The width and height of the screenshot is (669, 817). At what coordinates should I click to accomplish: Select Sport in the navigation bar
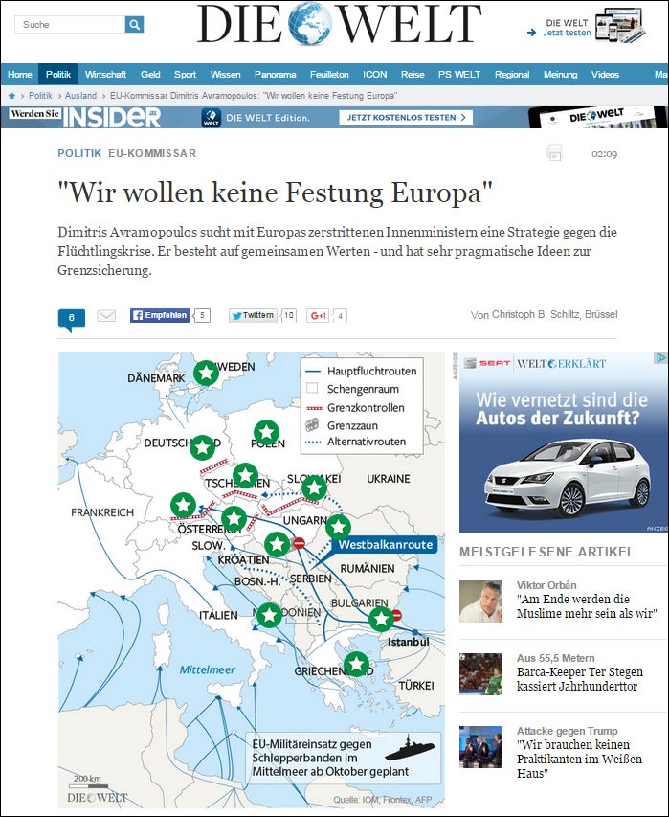coord(185,75)
